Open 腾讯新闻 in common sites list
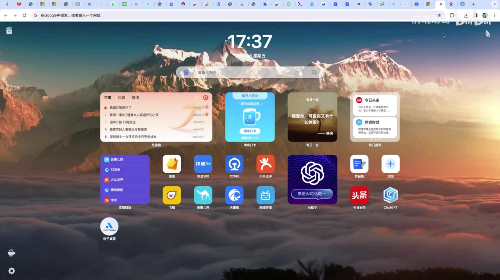The image size is (500, 280). click(x=117, y=190)
